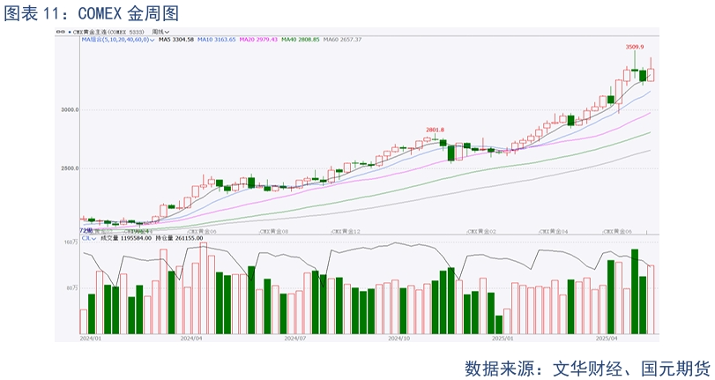Click the 2025/01 date axis label
The width and height of the screenshot is (715, 380).
503,337
